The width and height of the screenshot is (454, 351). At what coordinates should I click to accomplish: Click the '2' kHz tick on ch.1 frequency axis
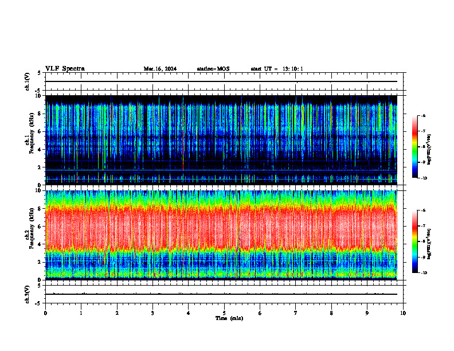(40, 167)
